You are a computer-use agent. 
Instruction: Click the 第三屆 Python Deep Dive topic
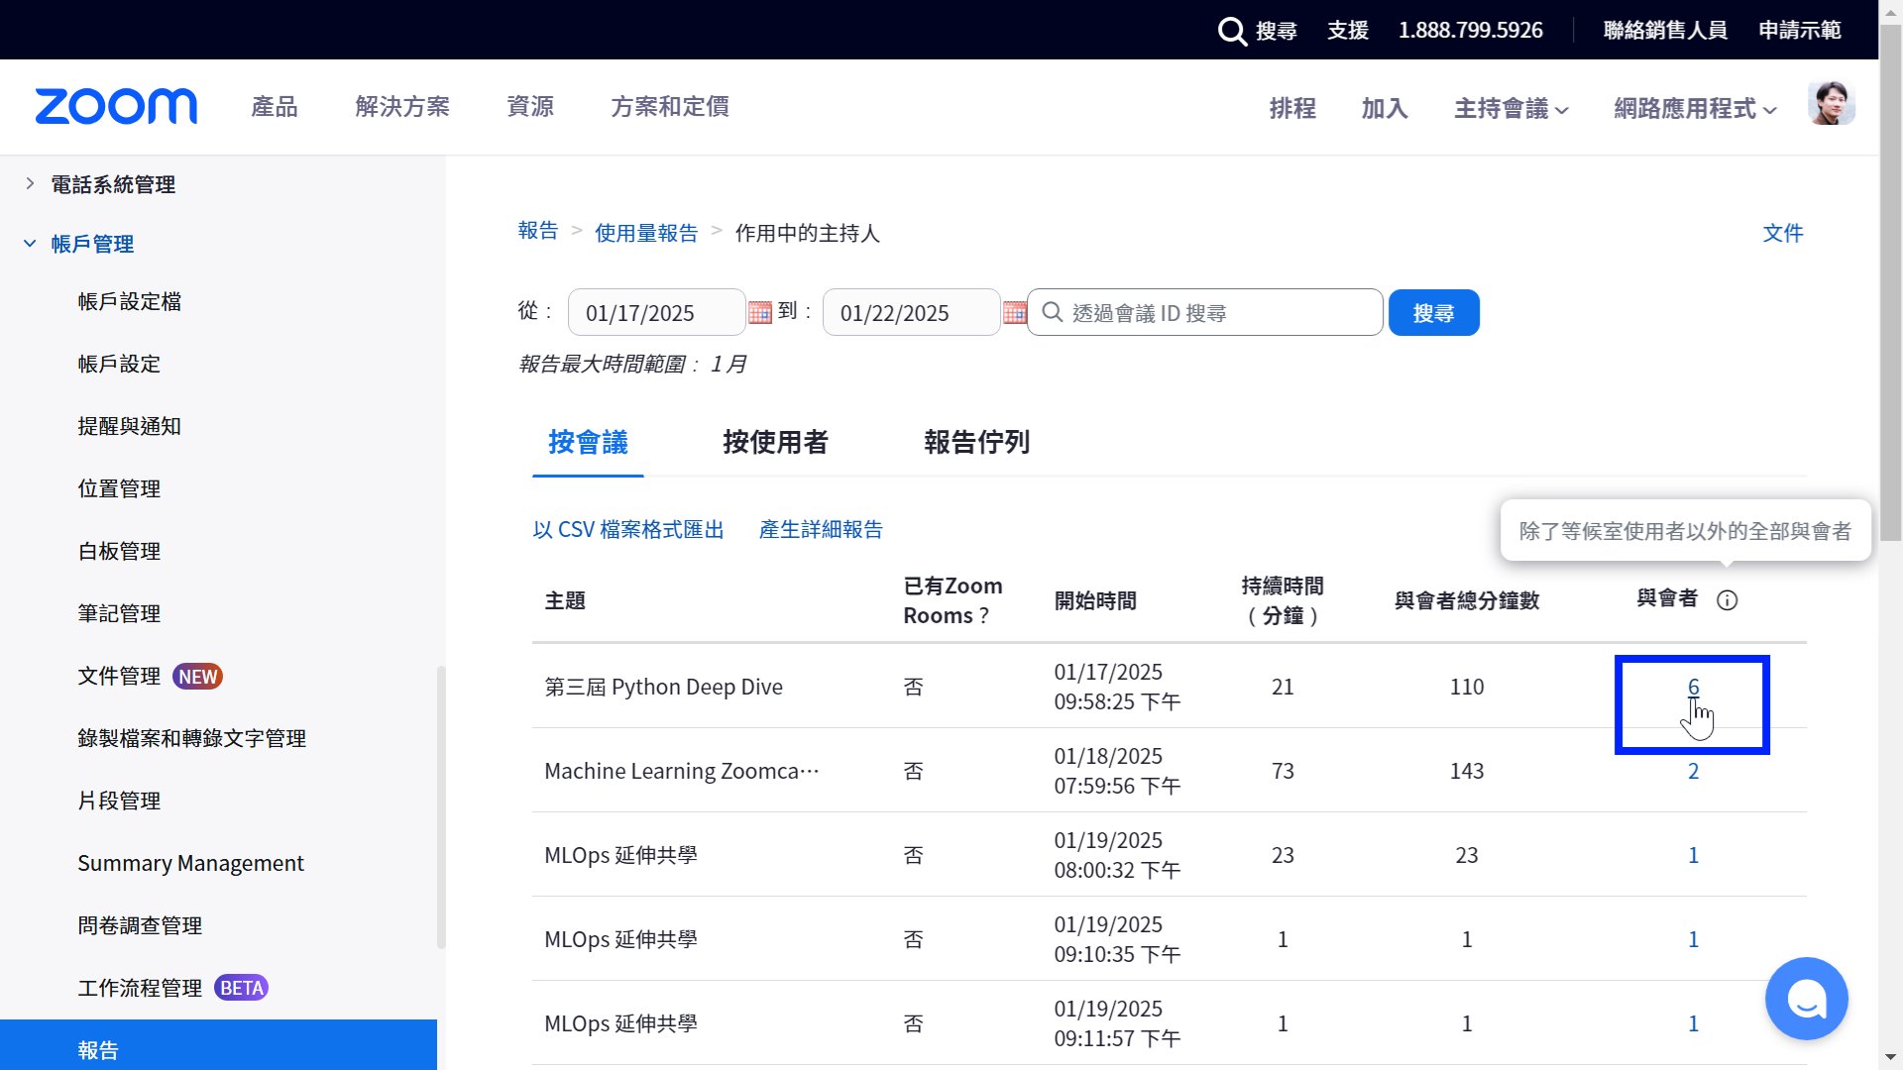pyautogui.click(x=663, y=687)
